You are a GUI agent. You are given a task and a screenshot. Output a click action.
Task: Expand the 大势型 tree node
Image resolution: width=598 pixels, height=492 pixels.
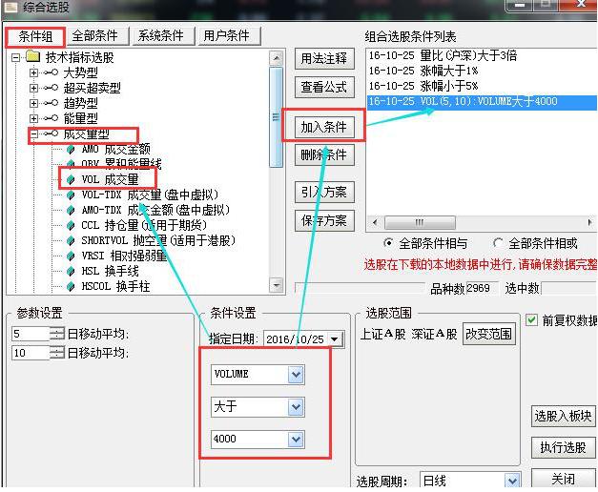[x=33, y=72]
